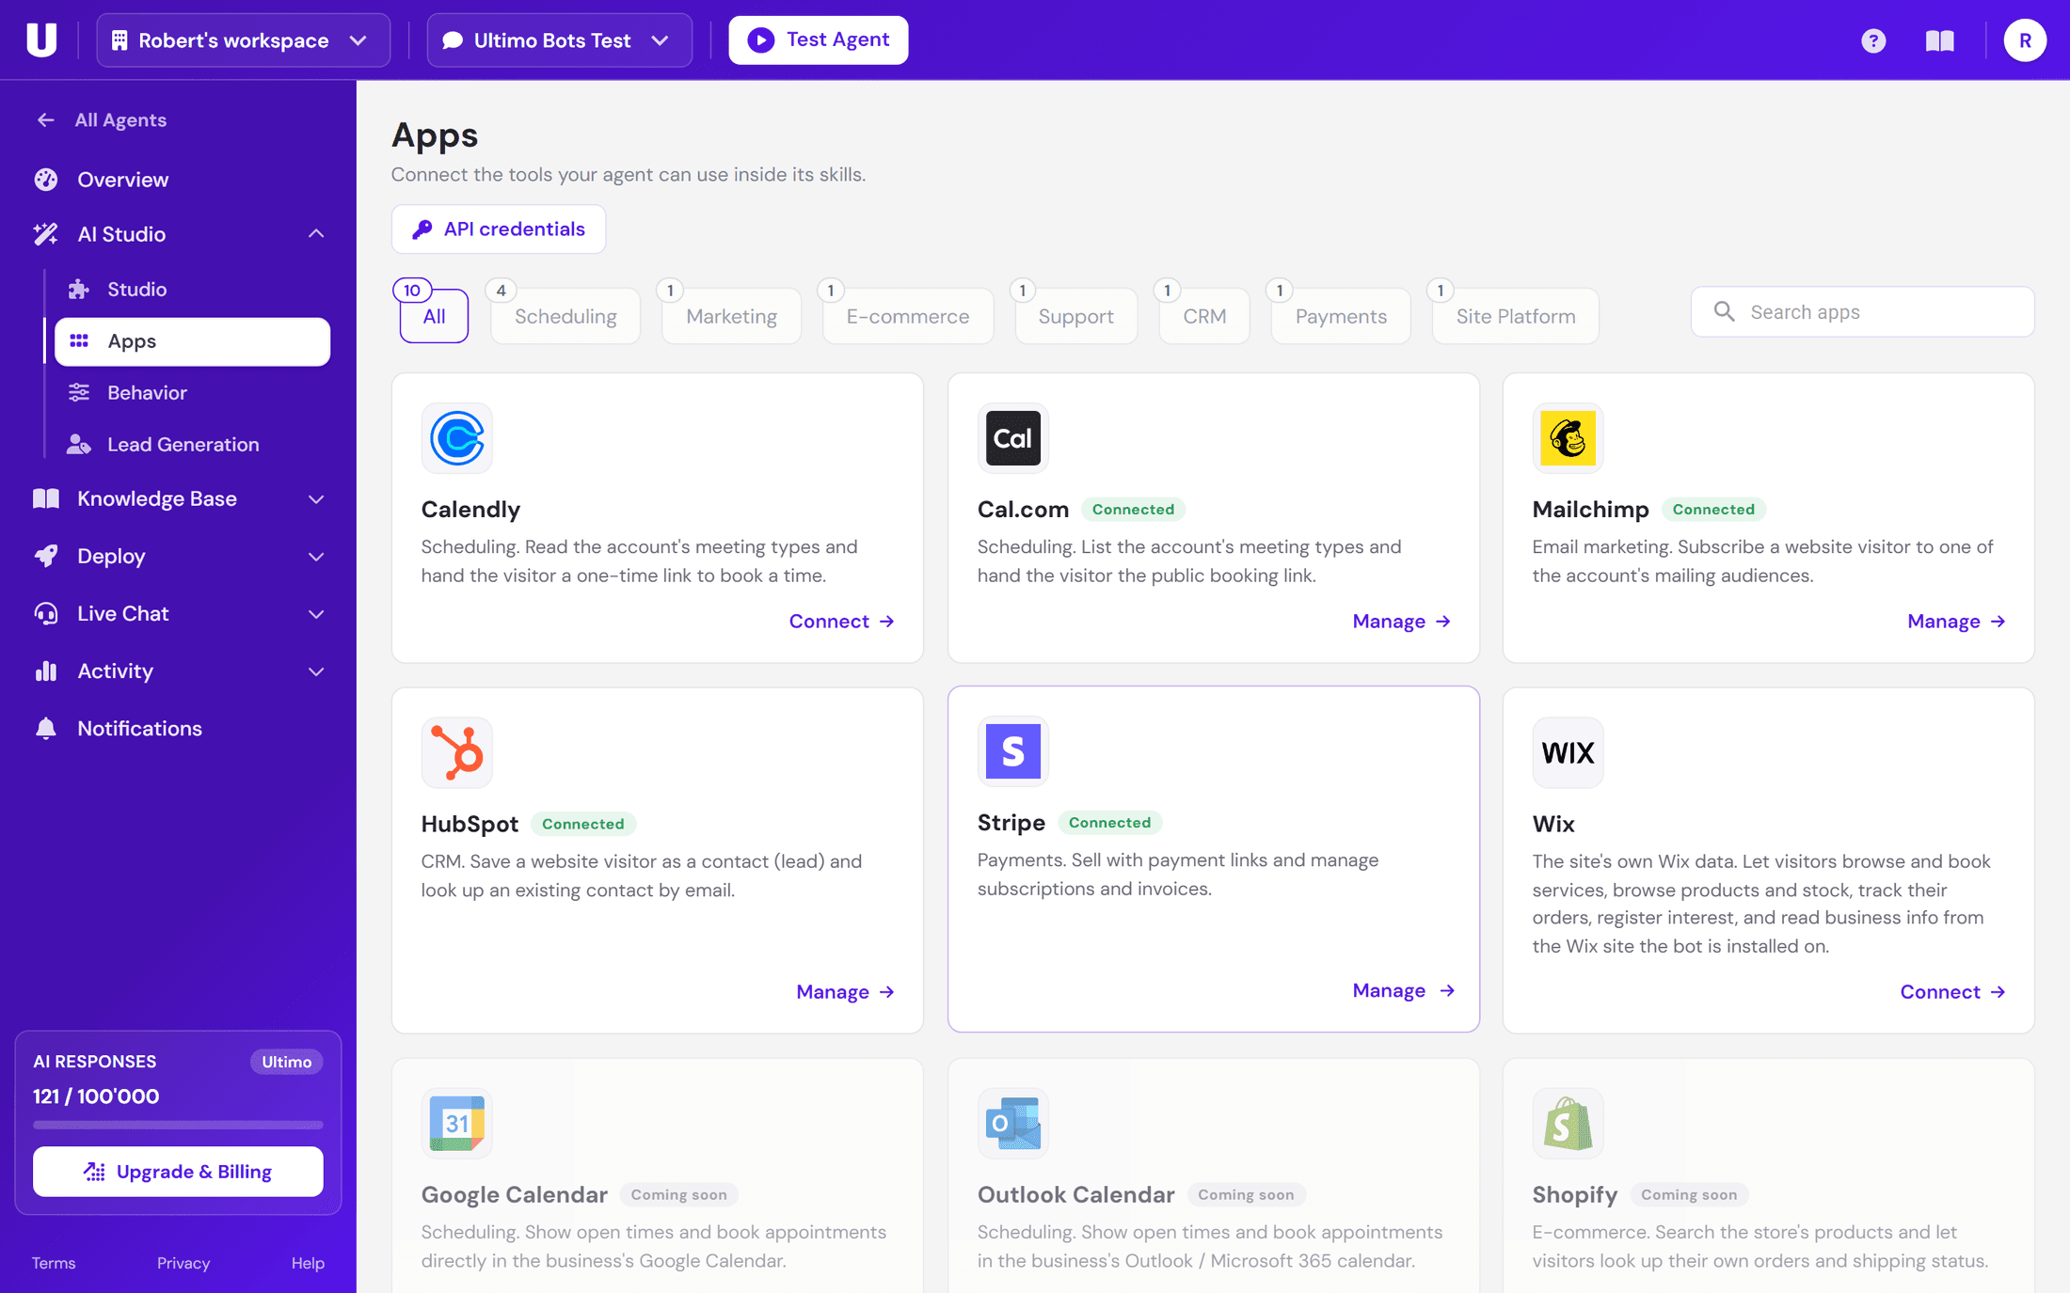Click the Calendly app logo
This screenshot has height=1293, width=2070.
[457, 438]
